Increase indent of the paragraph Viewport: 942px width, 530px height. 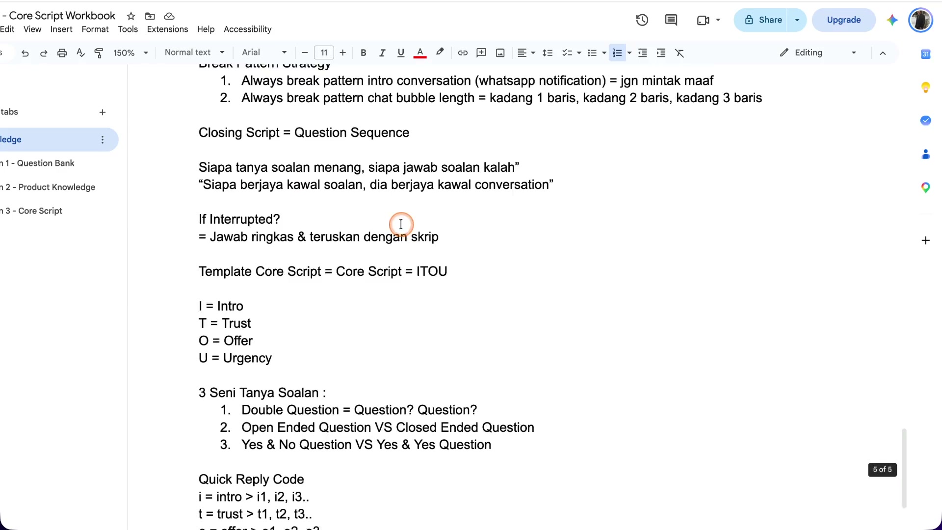tap(661, 53)
